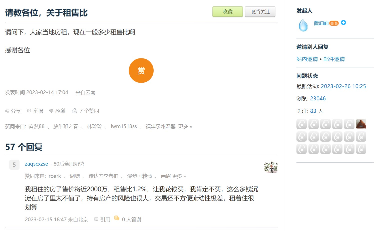This screenshot has height=231, width=376.
Task: Expand 更多 » in the post's 赞同来自 list
Action: click(185, 126)
